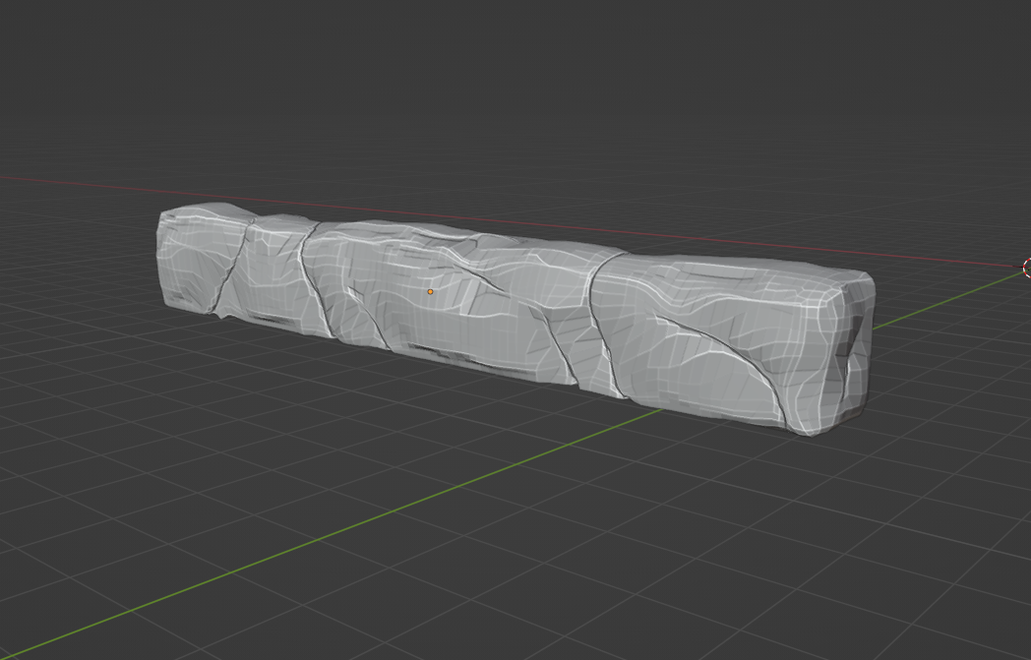Select the sculpted stone beam mesh
This screenshot has height=660, width=1031.
(516, 319)
